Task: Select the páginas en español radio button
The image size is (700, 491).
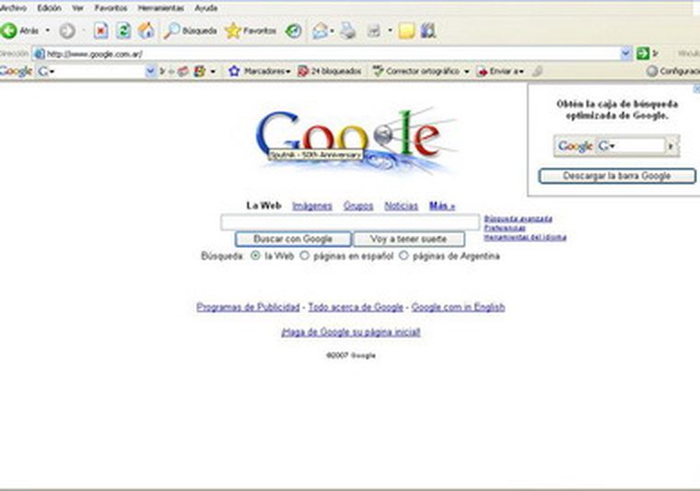Action: click(304, 256)
